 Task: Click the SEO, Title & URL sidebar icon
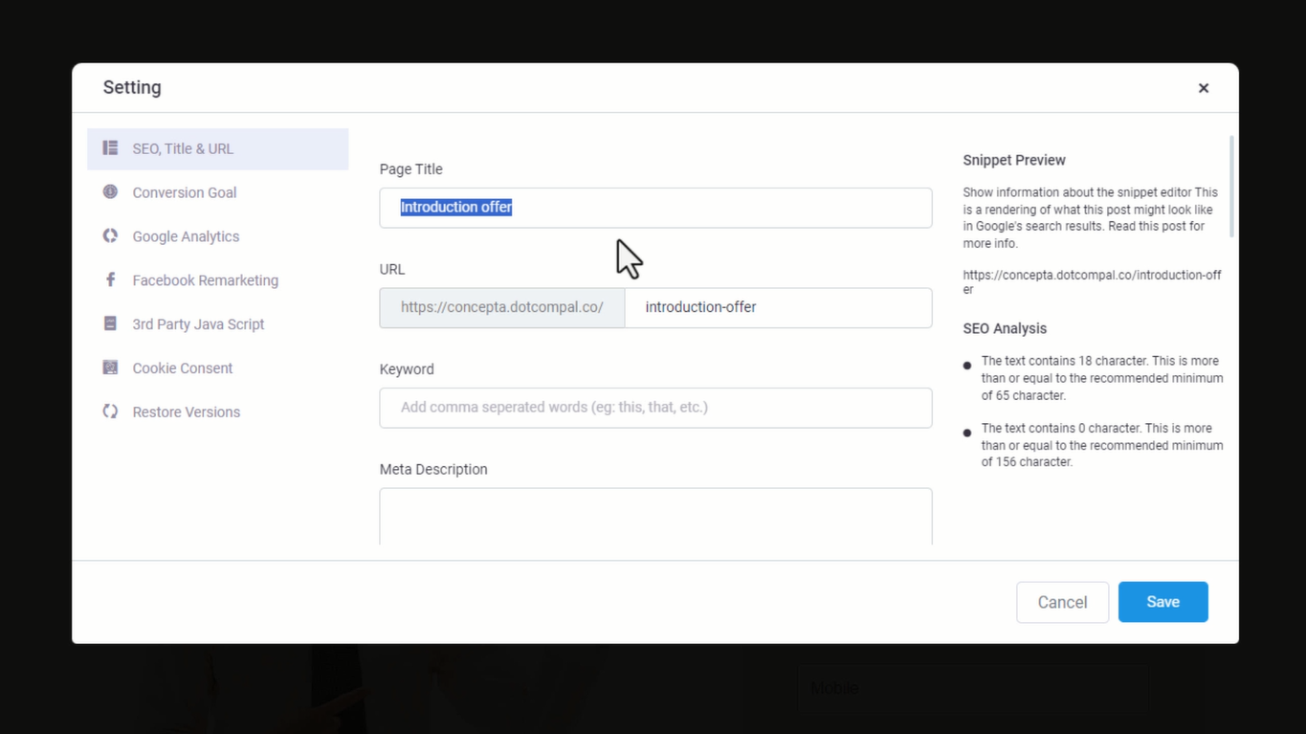pos(110,148)
